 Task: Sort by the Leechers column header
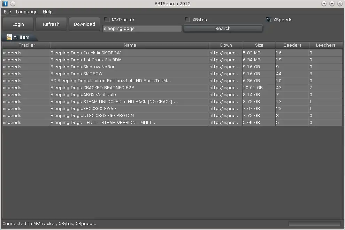pyautogui.click(x=325, y=45)
